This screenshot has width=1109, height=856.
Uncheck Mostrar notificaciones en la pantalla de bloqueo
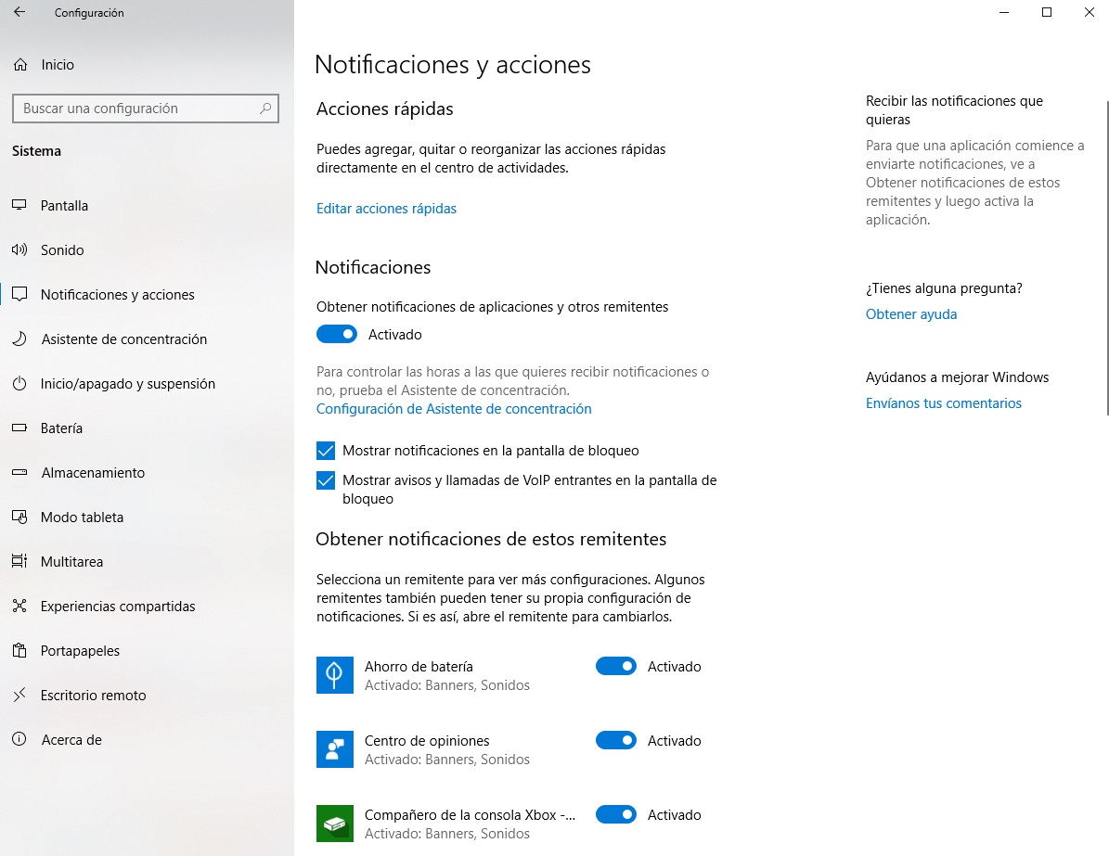tap(326, 451)
